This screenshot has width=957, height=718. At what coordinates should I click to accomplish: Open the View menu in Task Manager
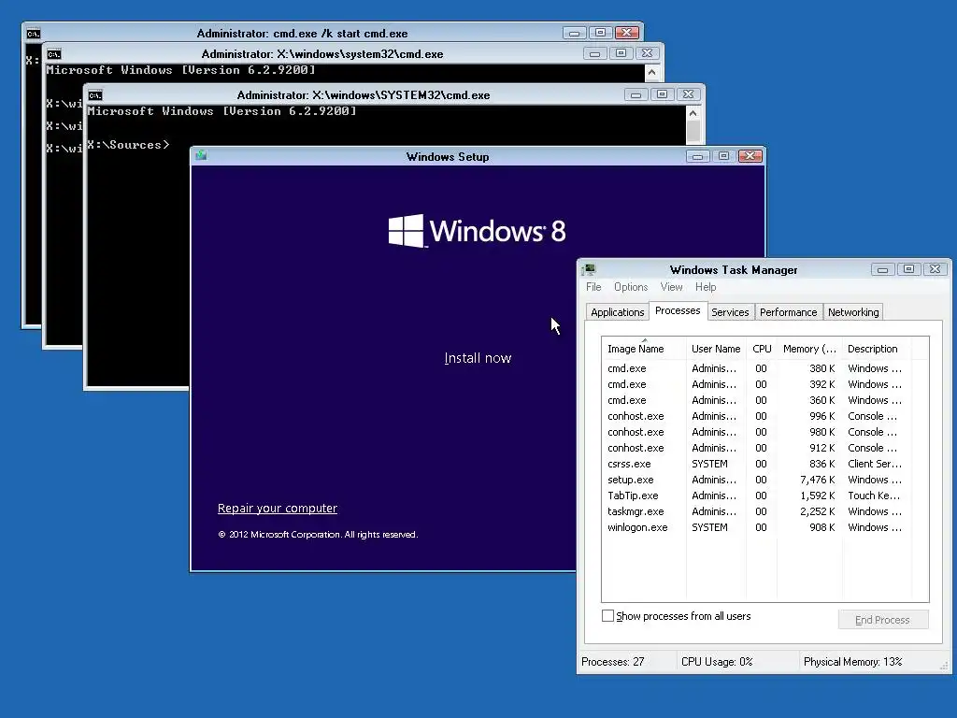671,287
